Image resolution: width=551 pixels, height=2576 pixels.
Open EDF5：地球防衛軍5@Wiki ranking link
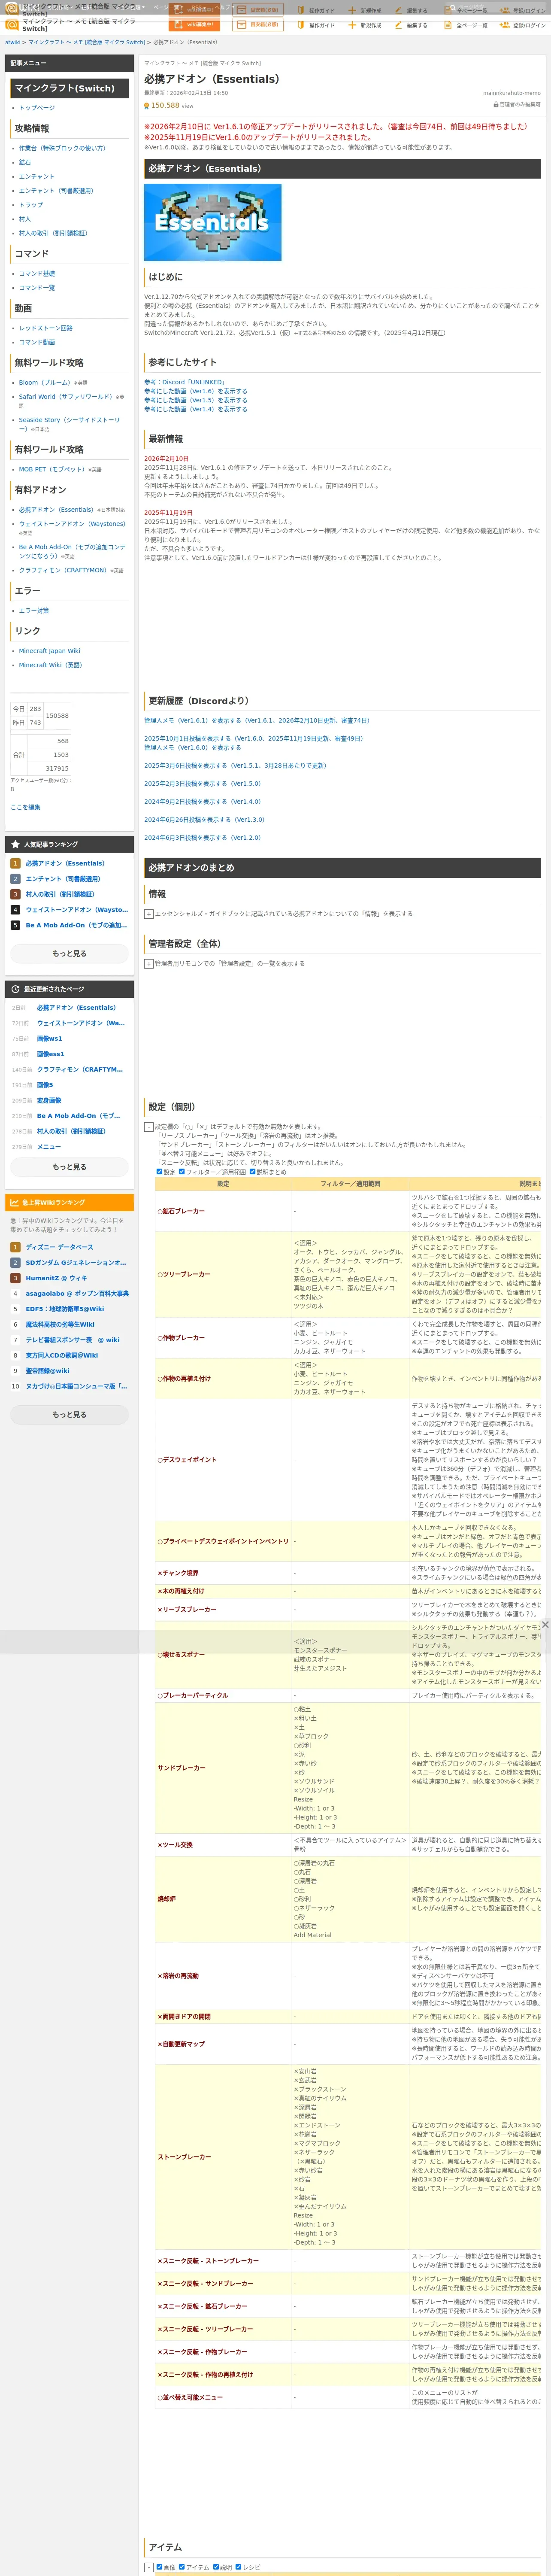tap(65, 1309)
